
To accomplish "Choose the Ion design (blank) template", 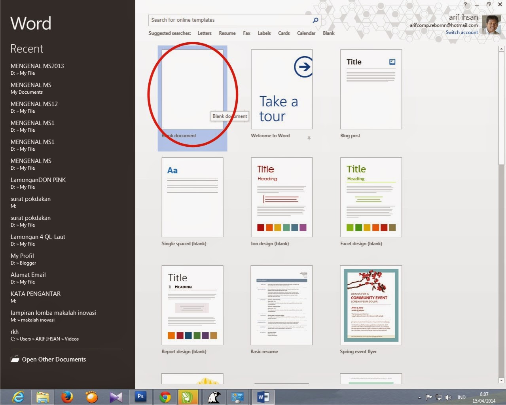I will (x=282, y=197).
